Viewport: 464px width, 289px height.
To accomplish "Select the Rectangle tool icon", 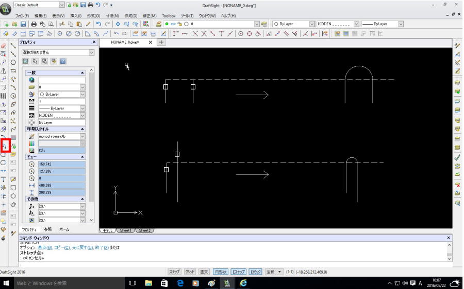I will tap(13, 71).
